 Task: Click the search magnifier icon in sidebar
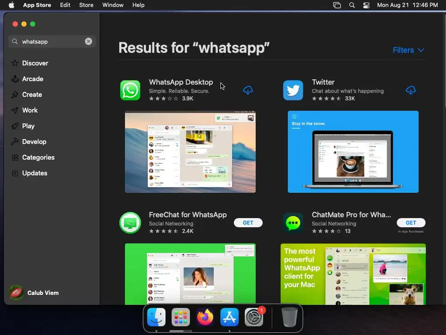[15, 41]
